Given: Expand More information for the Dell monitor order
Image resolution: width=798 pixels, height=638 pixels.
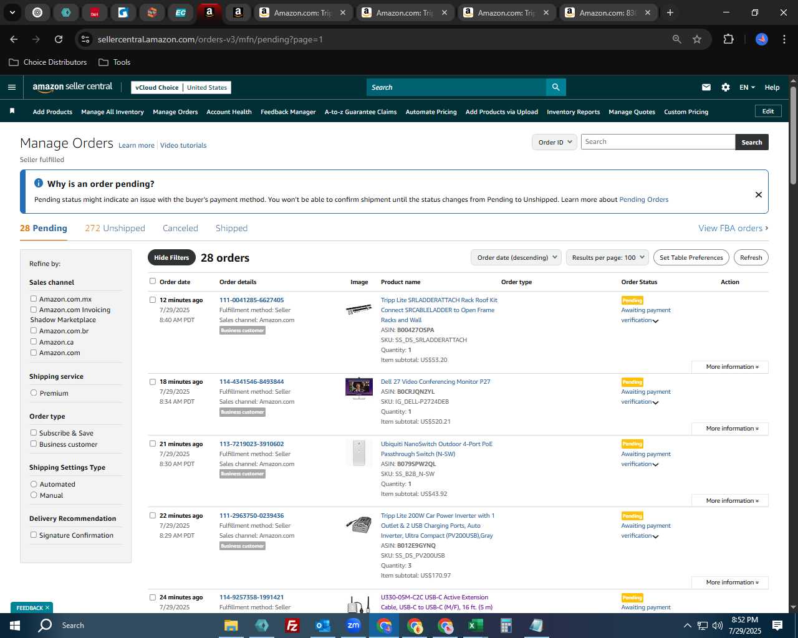Looking at the screenshot, I should 730,429.
